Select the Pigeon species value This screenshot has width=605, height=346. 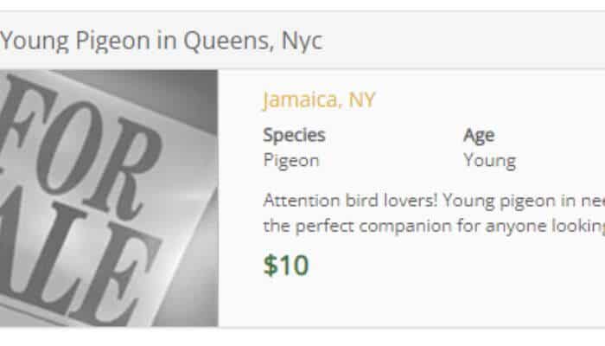pyautogui.click(x=291, y=161)
